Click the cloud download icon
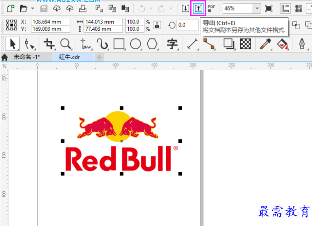The width and height of the screenshot is (314, 226). click(x=57, y=8)
